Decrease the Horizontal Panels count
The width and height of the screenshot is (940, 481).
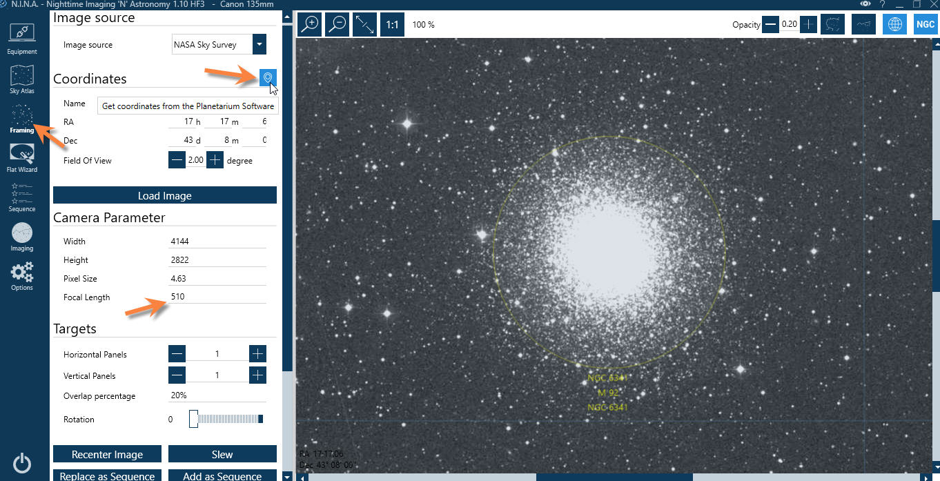(x=177, y=354)
